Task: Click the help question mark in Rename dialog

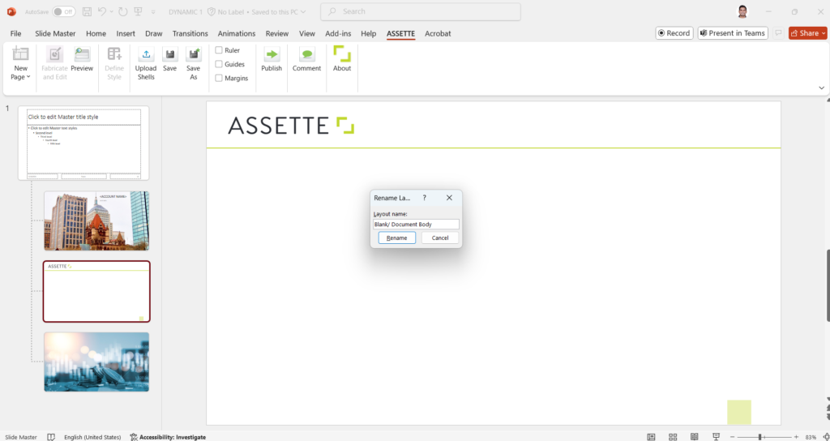Action: 424,198
